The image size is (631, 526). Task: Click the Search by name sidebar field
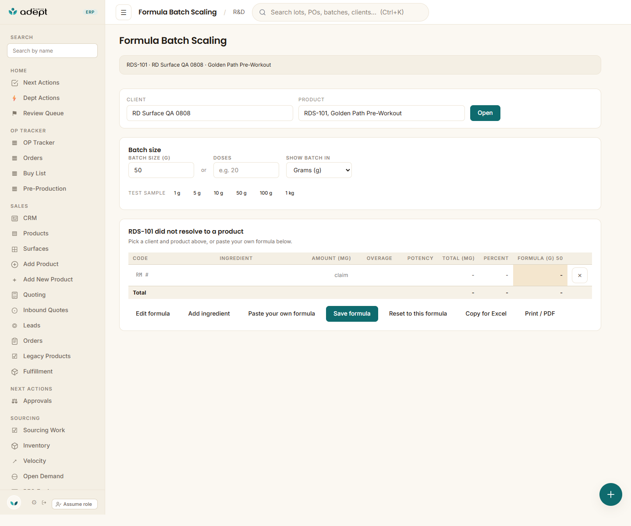pos(52,50)
